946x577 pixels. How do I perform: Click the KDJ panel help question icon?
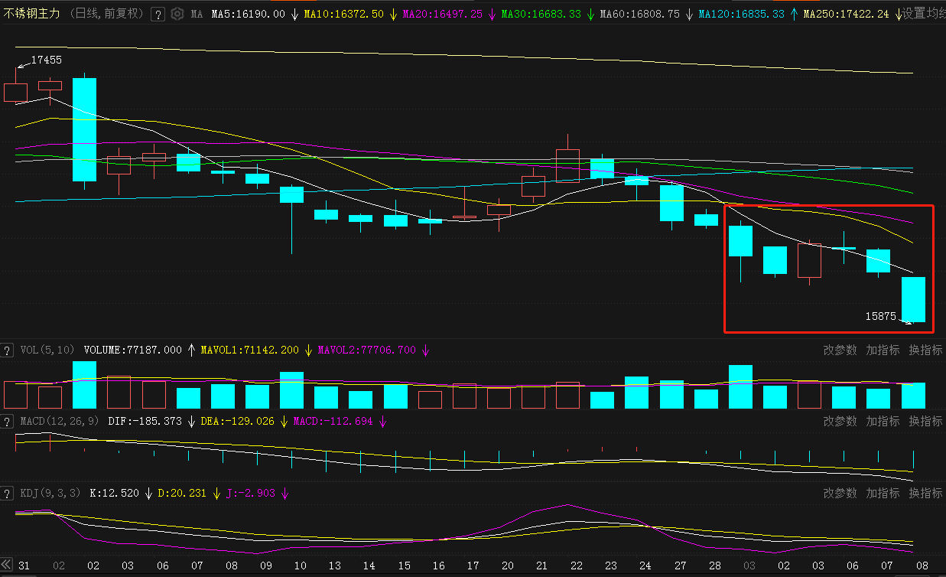(x=8, y=494)
